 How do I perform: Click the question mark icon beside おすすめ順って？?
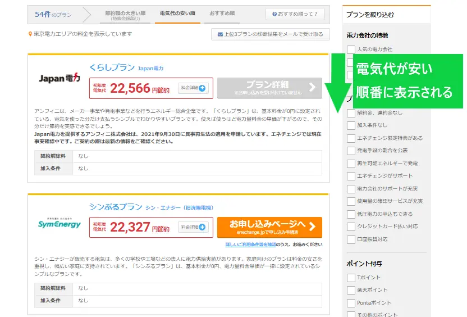(x=274, y=13)
